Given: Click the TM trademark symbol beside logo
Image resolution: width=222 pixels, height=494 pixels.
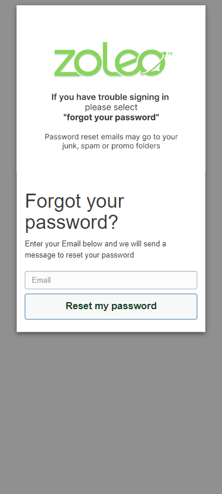Looking at the screenshot, I should click(x=170, y=53).
